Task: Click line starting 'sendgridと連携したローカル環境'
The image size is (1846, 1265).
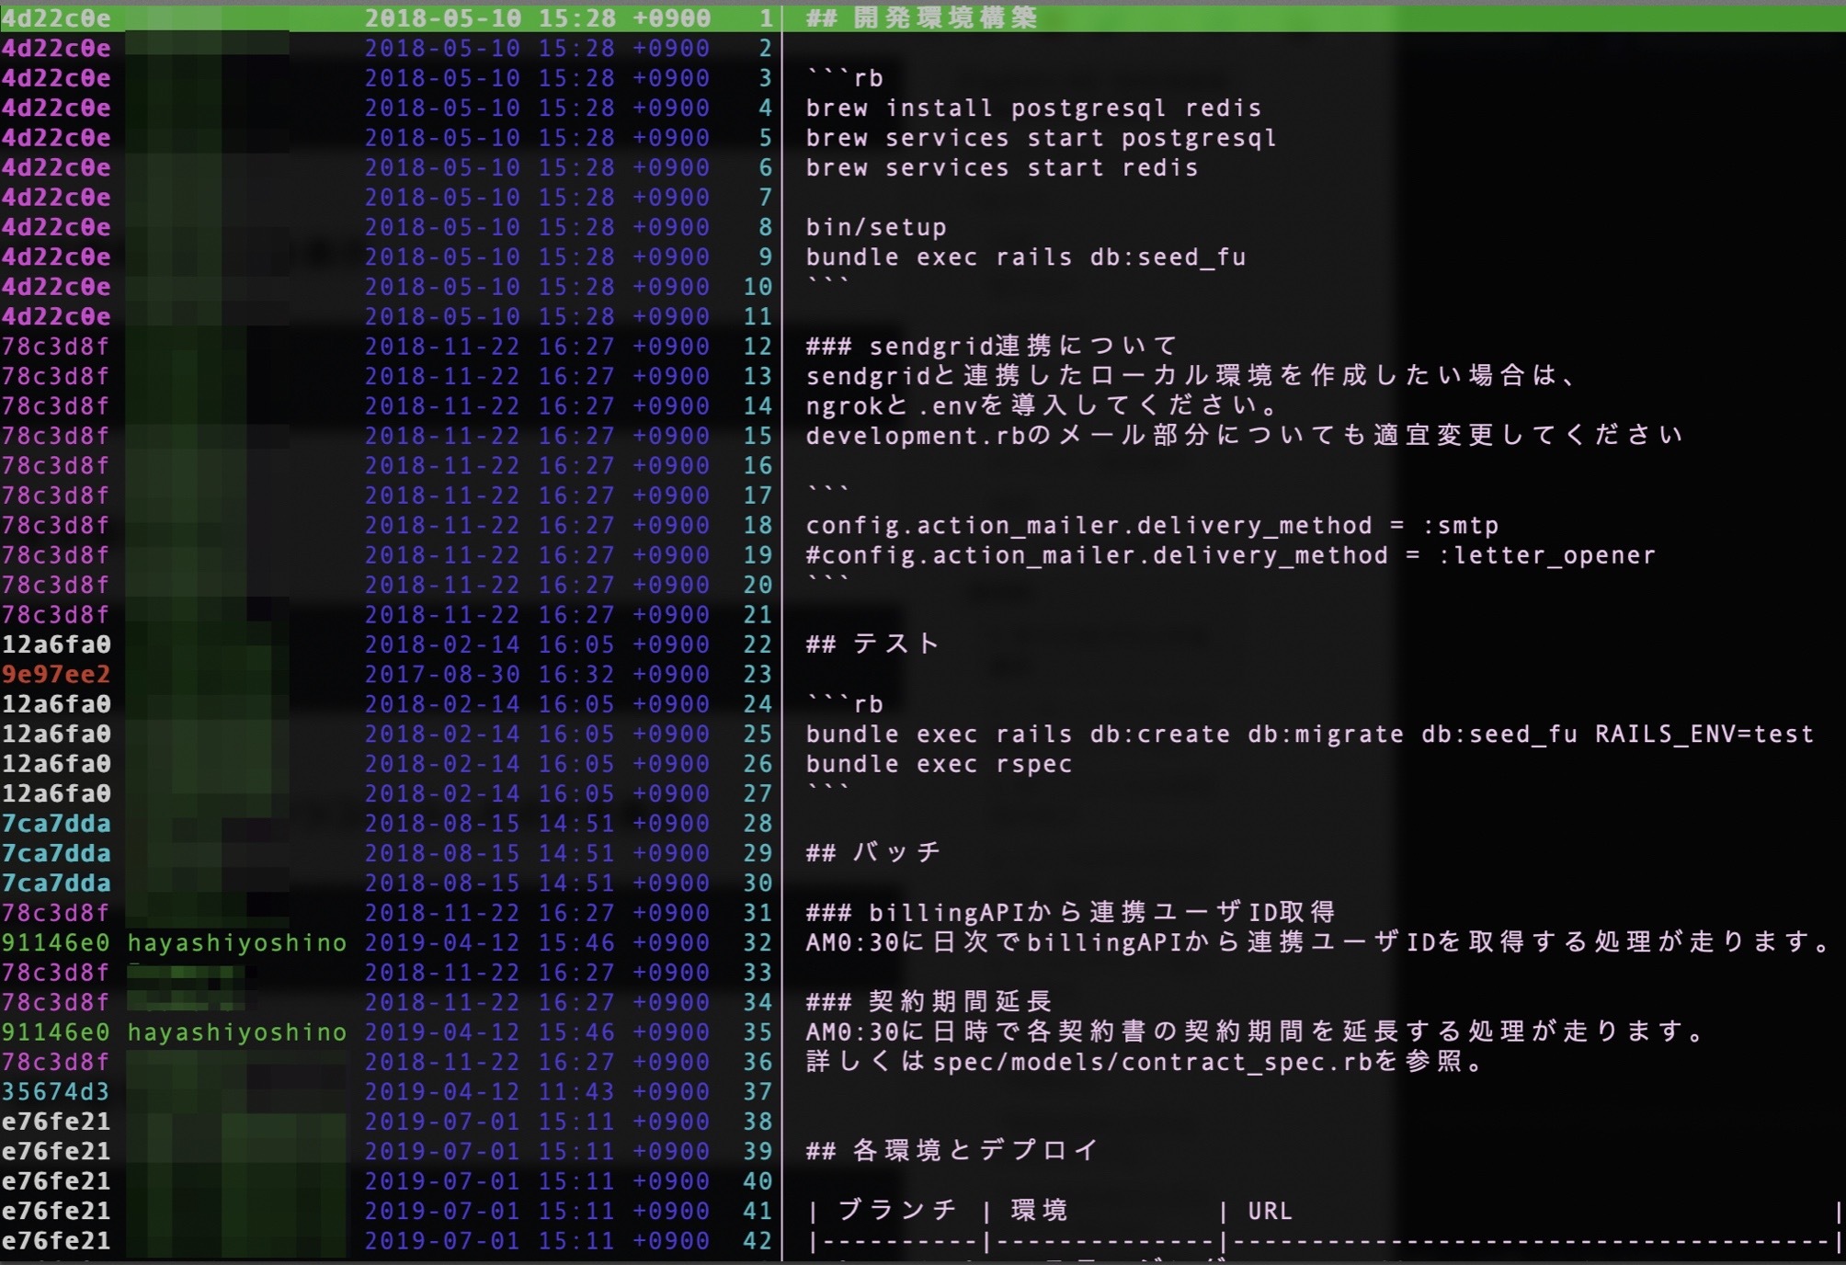Action: tap(1191, 376)
